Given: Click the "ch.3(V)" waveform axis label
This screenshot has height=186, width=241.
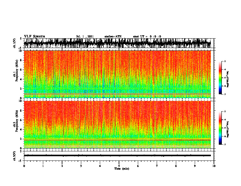Looking at the screenshot, I should pos(14,156).
